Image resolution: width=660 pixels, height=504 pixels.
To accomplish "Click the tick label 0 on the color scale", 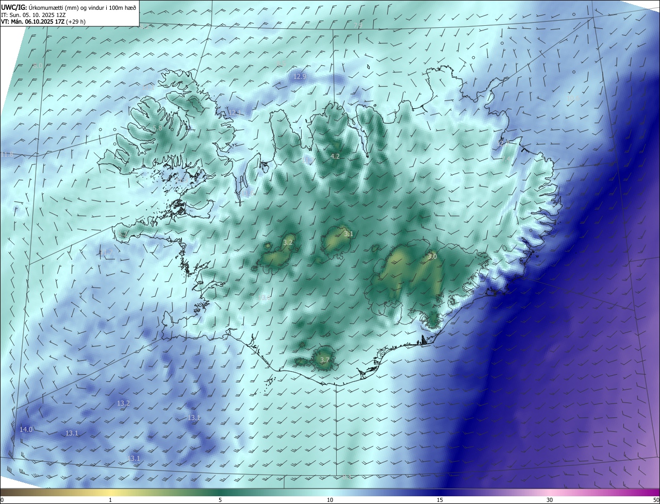I will click(x=2, y=500).
